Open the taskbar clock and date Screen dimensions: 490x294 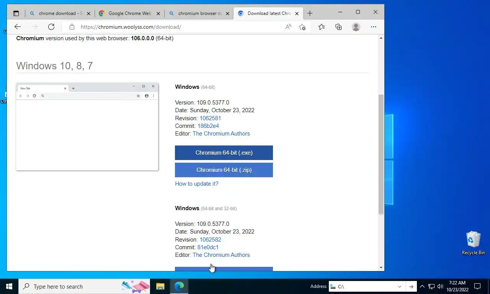457,286
